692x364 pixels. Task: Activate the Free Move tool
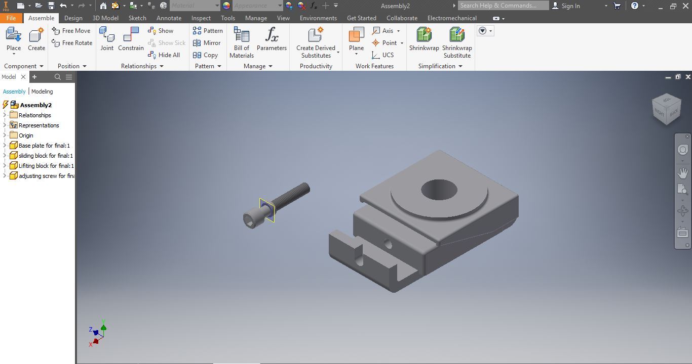tap(71, 31)
